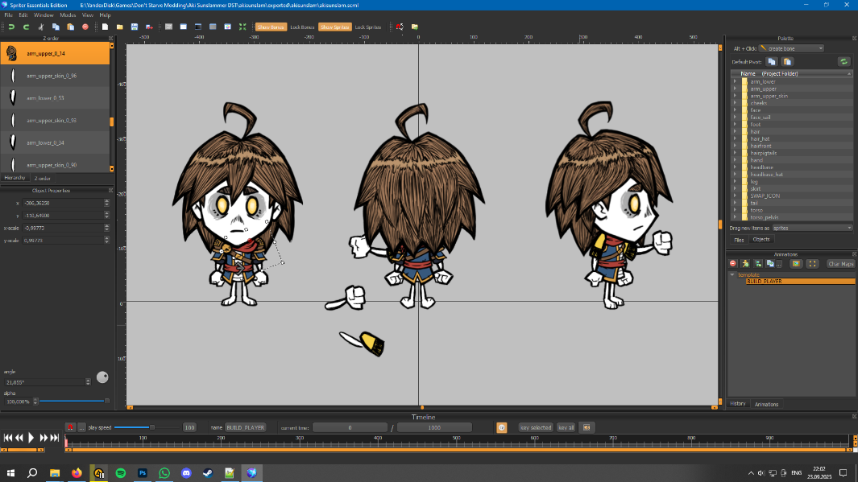Expand the hairpigtails folder in Palette
Viewport: 858px width, 482px height.
pos(735,153)
